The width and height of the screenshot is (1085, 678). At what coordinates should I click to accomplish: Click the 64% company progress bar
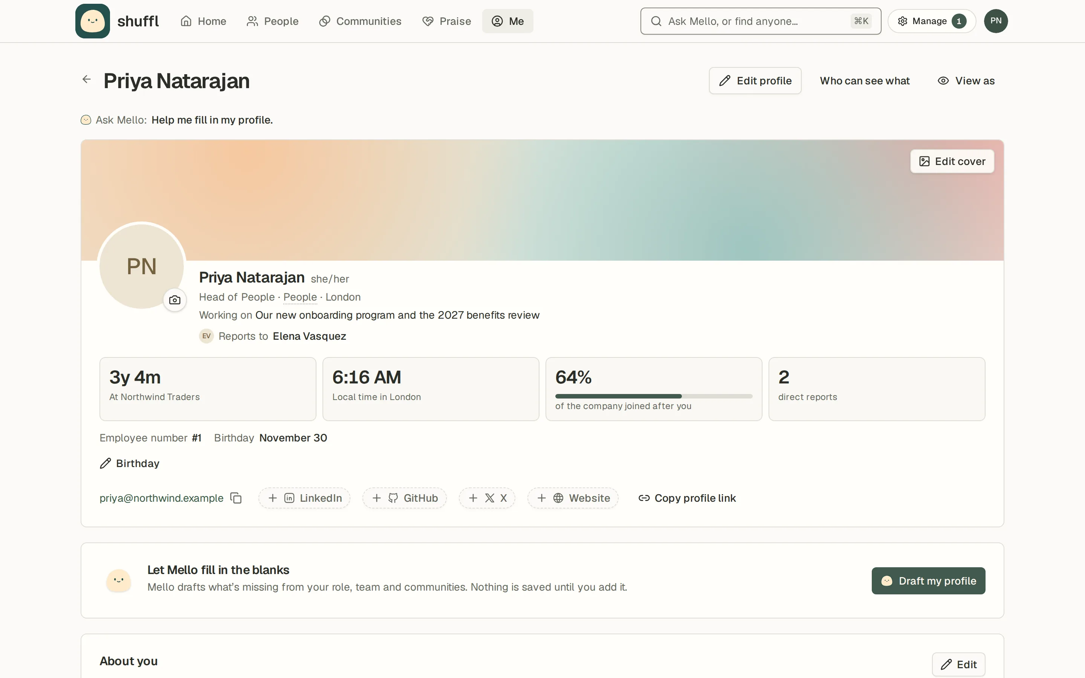point(654,396)
